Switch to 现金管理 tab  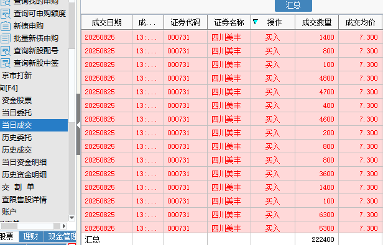click(60, 236)
